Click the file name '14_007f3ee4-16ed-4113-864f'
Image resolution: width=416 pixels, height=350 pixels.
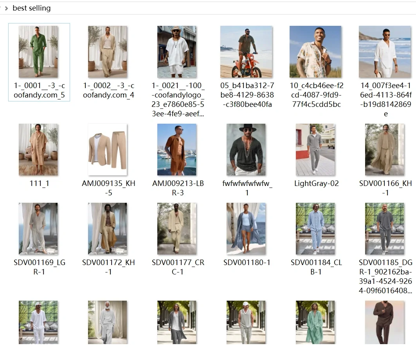point(386,99)
